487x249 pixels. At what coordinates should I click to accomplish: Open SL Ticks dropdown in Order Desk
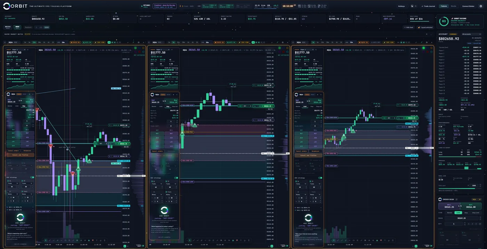point(471,235)
